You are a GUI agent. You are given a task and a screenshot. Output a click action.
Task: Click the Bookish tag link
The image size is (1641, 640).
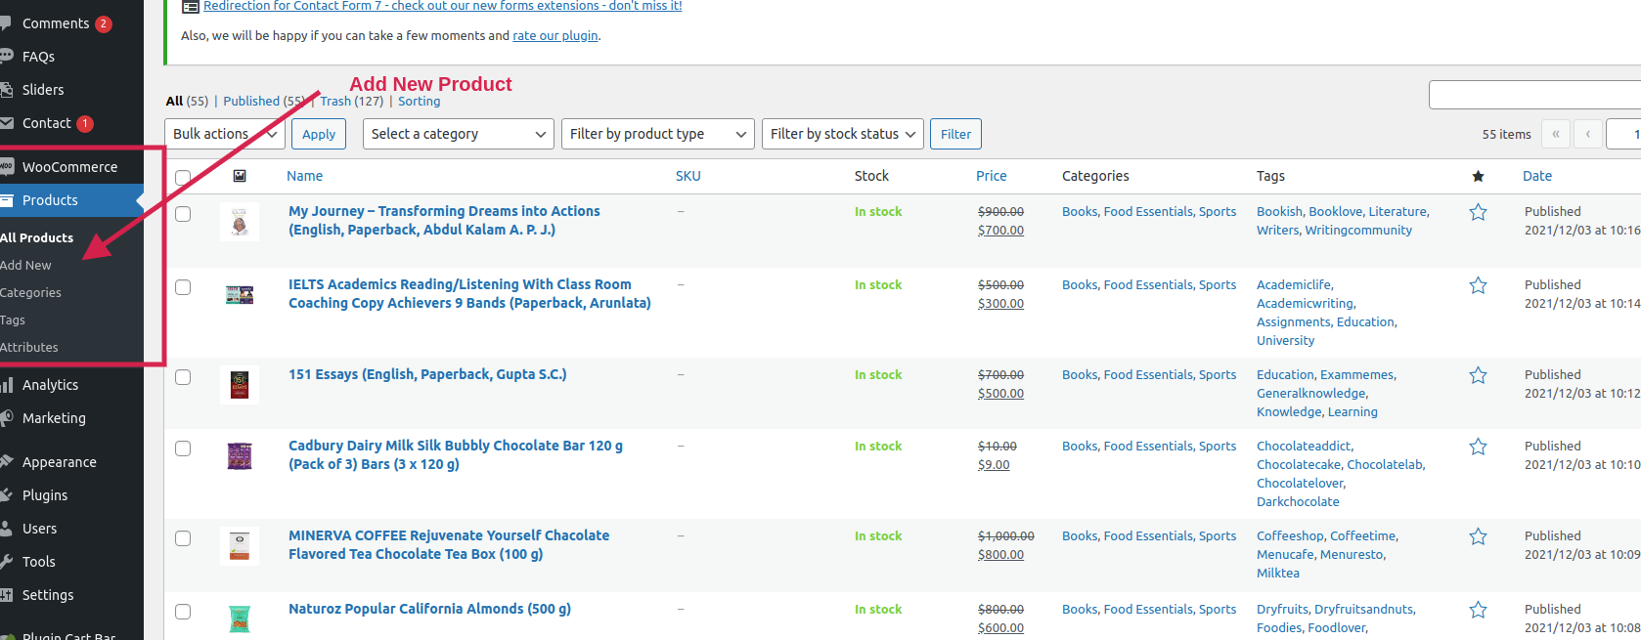click(x=1279, y=211)
